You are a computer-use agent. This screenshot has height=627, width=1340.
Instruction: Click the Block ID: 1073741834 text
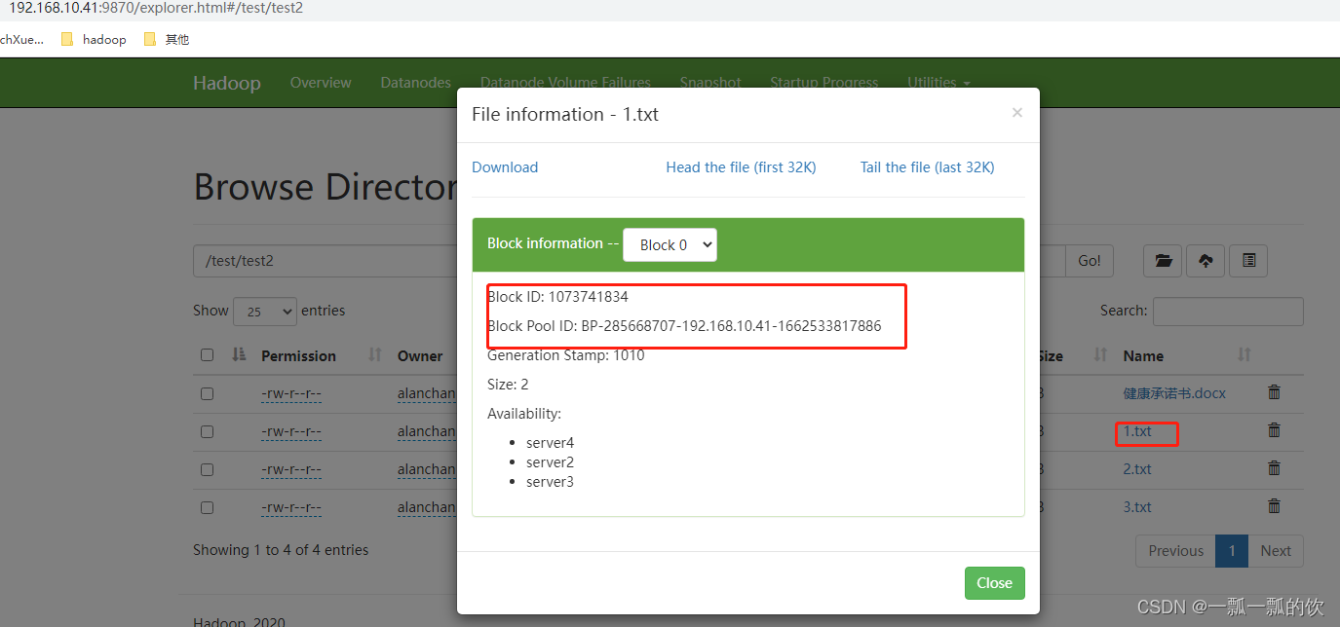[557, 297]
